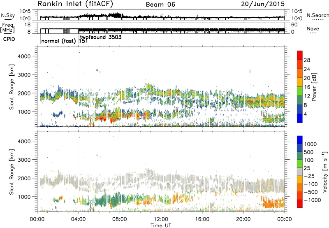Click the '-1000' tick on Velocity colorbar
The height and width of the screenshot is (228, 329).
pos(312,200)
